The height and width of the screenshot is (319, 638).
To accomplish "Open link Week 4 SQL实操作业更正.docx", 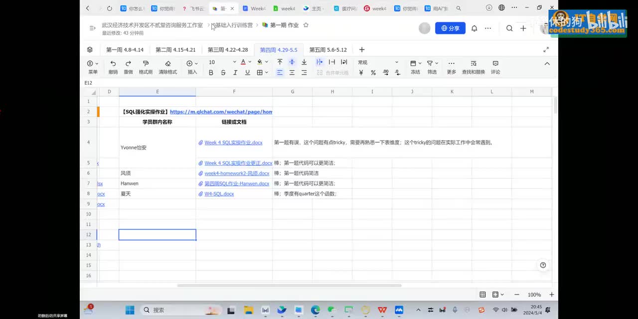I will [238, 163].
